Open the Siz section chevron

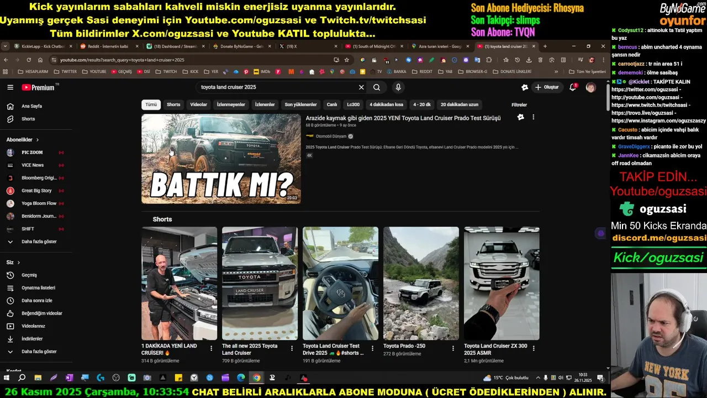18,263
